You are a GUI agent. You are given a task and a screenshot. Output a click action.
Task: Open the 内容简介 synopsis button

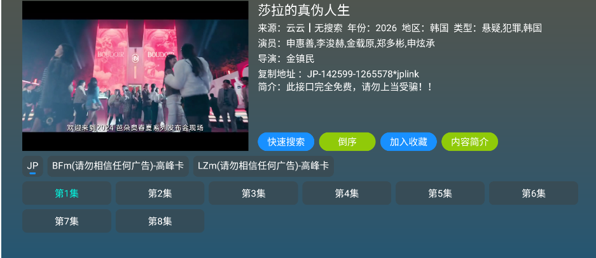tap(470, 142)
